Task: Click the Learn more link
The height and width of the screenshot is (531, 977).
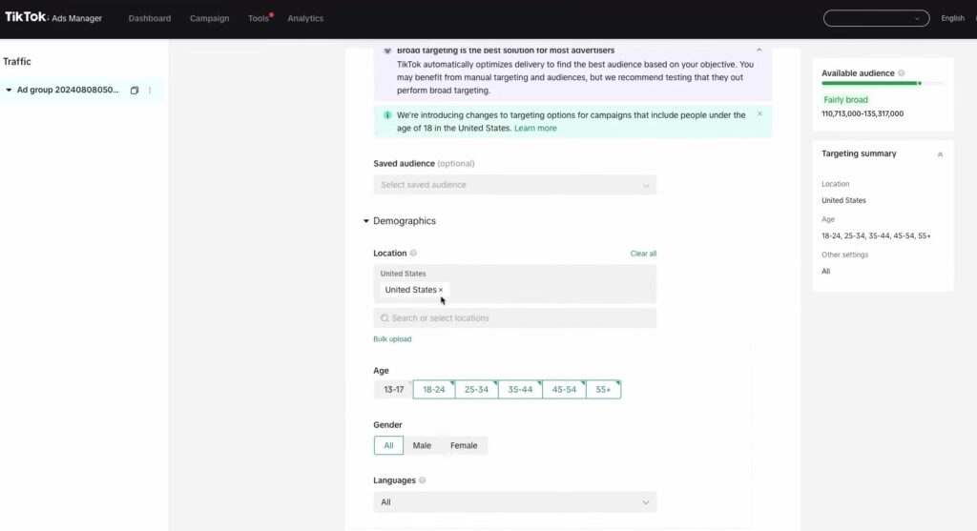Action: tap(535, 129)
